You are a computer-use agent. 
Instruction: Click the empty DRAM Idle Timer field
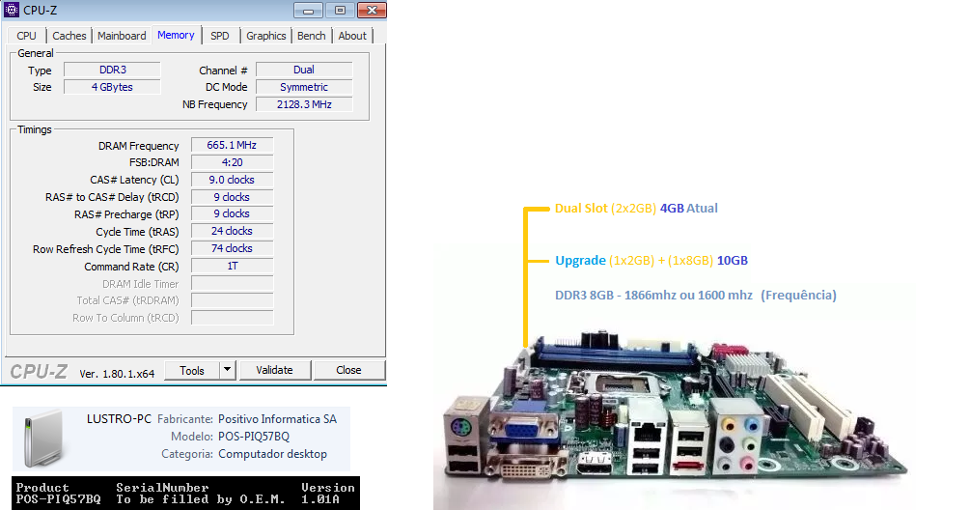pos(232,283)
